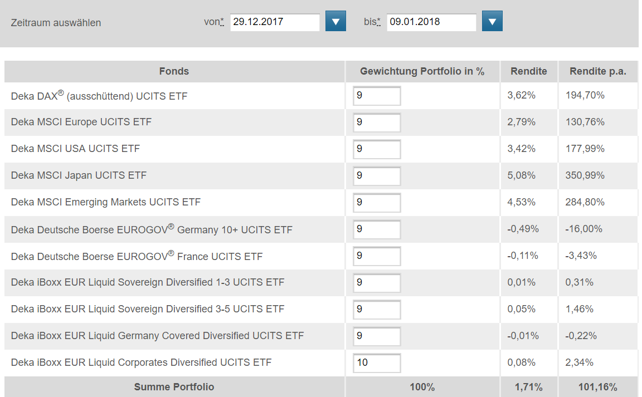The image size is (642, 397).
Task: Edit weighting for Deka MSCI USA ETF
Action: tap(377, 149)
